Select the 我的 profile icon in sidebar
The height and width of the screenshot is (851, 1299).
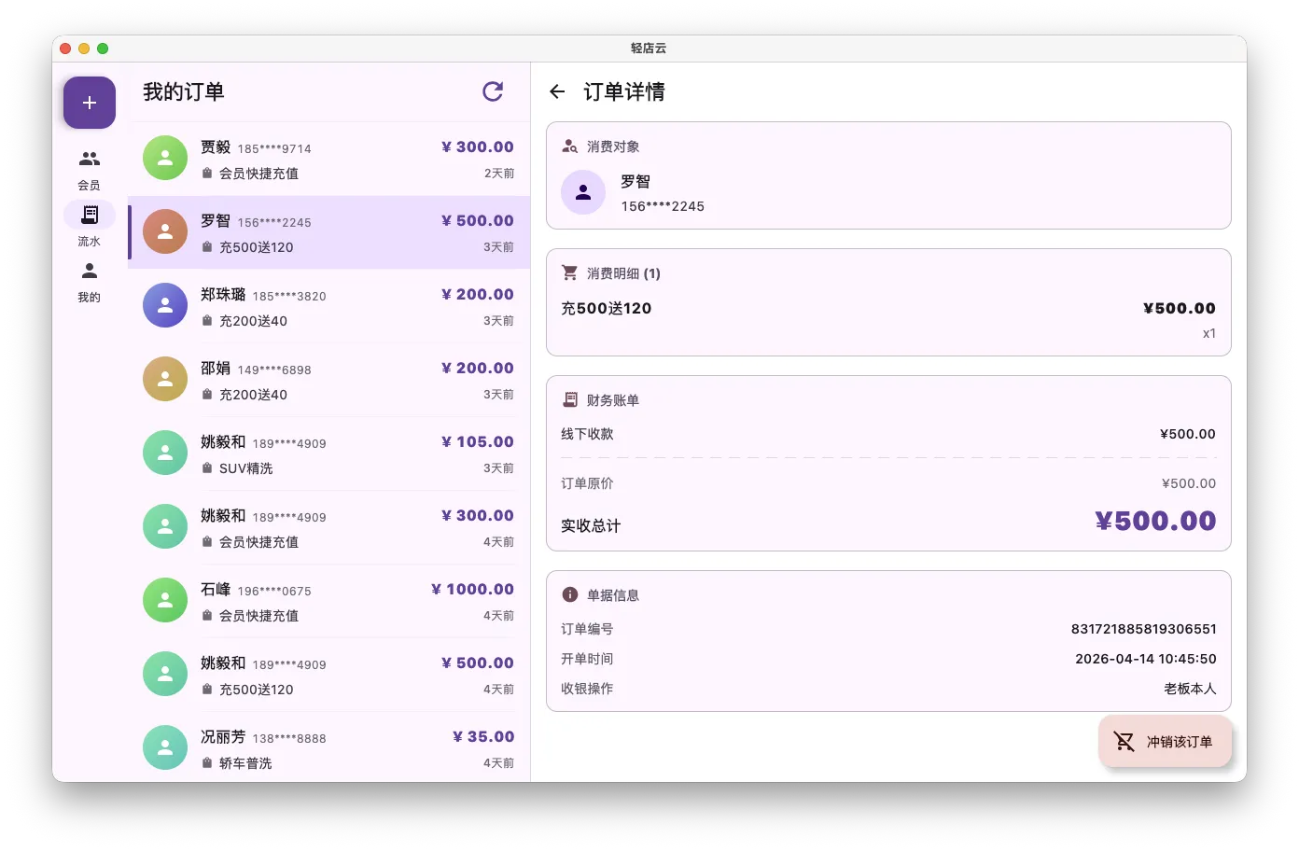[x=89, y=271]
